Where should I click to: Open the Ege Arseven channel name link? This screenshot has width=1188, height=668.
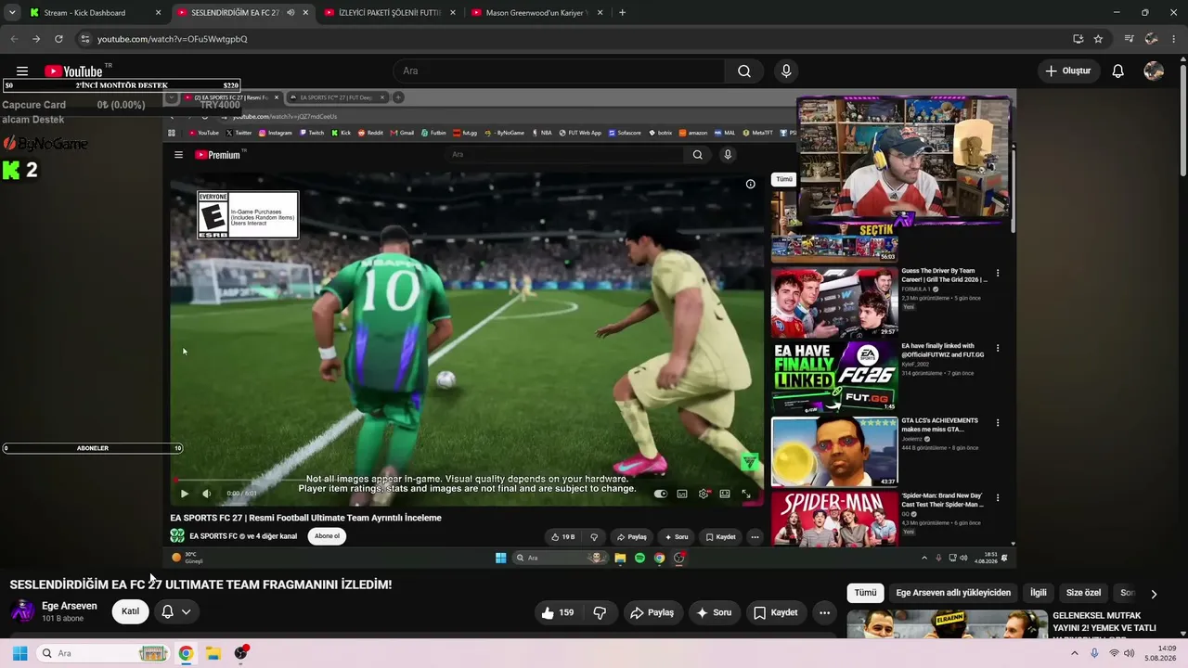[70, 606]
